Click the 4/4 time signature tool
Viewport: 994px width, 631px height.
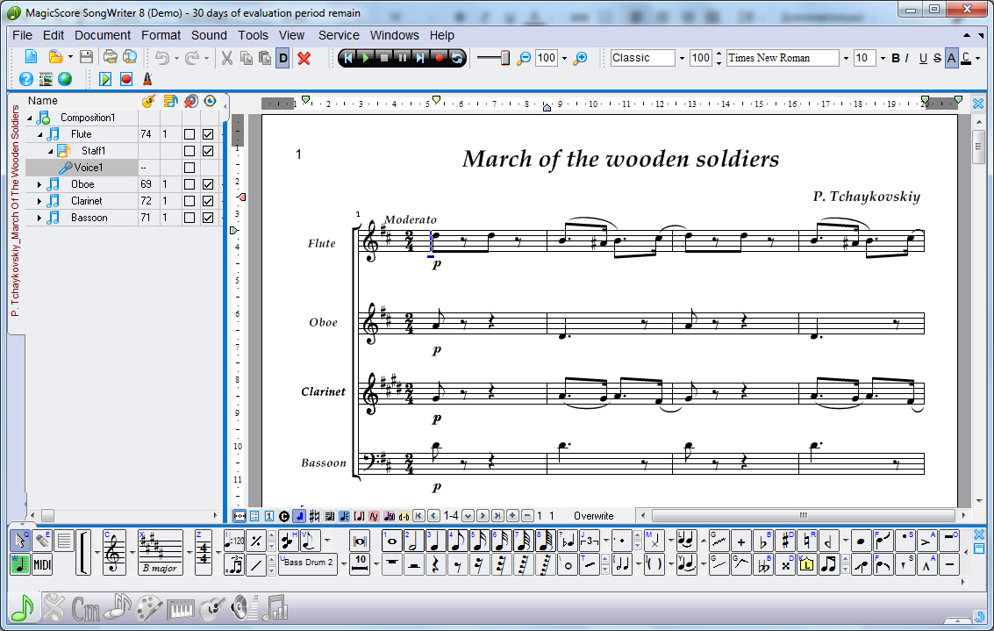(x=204, y=552)
